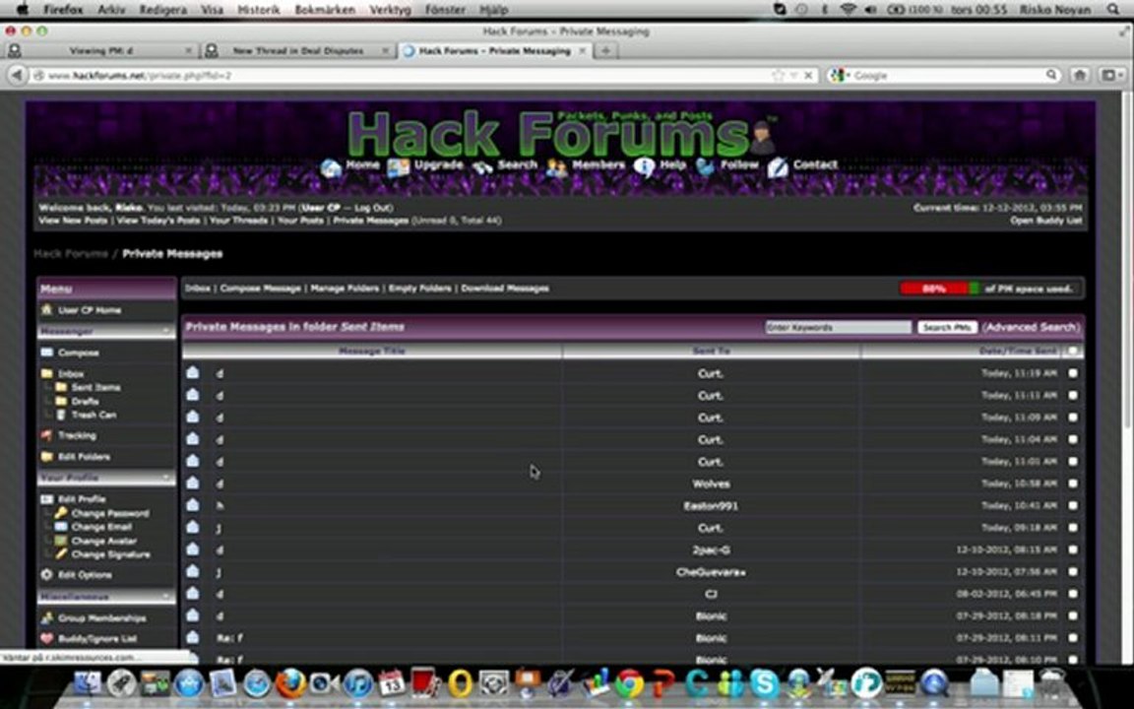Open Change Password in sidebar

coord(110,514)
